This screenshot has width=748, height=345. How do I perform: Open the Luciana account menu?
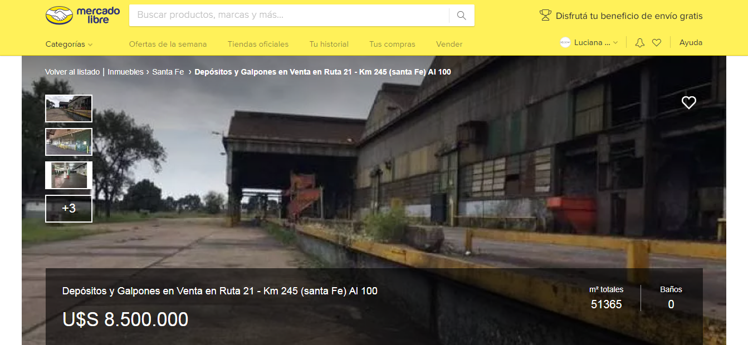coord(589,42)
